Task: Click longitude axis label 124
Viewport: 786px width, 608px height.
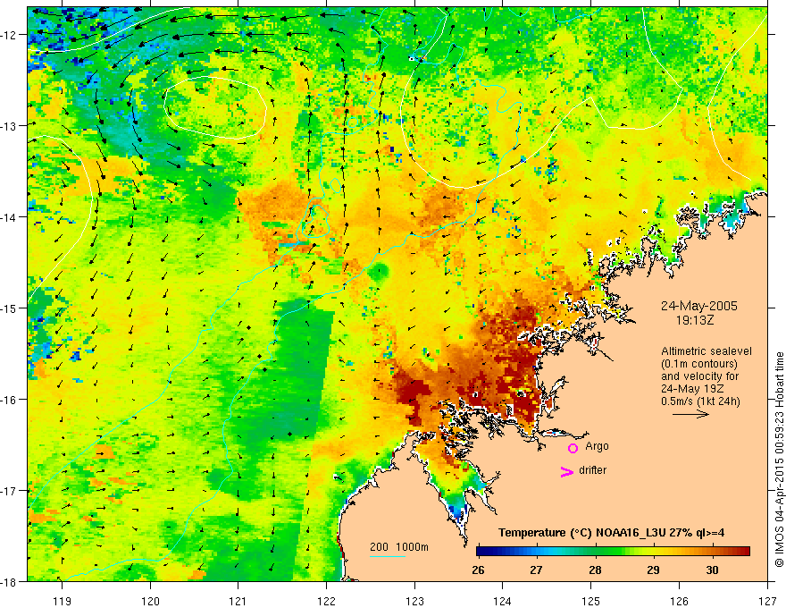Action: 503,601
